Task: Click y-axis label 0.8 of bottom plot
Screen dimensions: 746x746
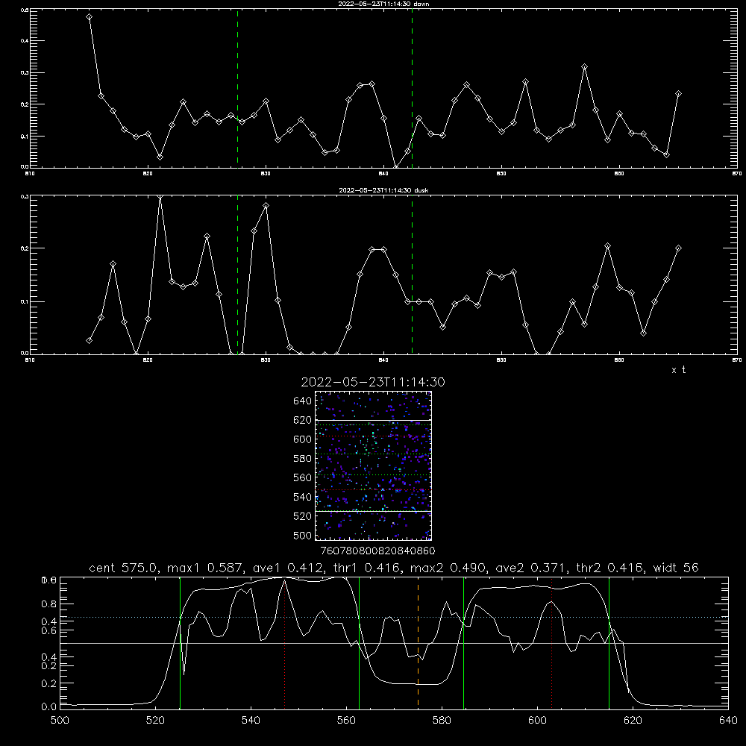Action: click(x=49, y=604)
